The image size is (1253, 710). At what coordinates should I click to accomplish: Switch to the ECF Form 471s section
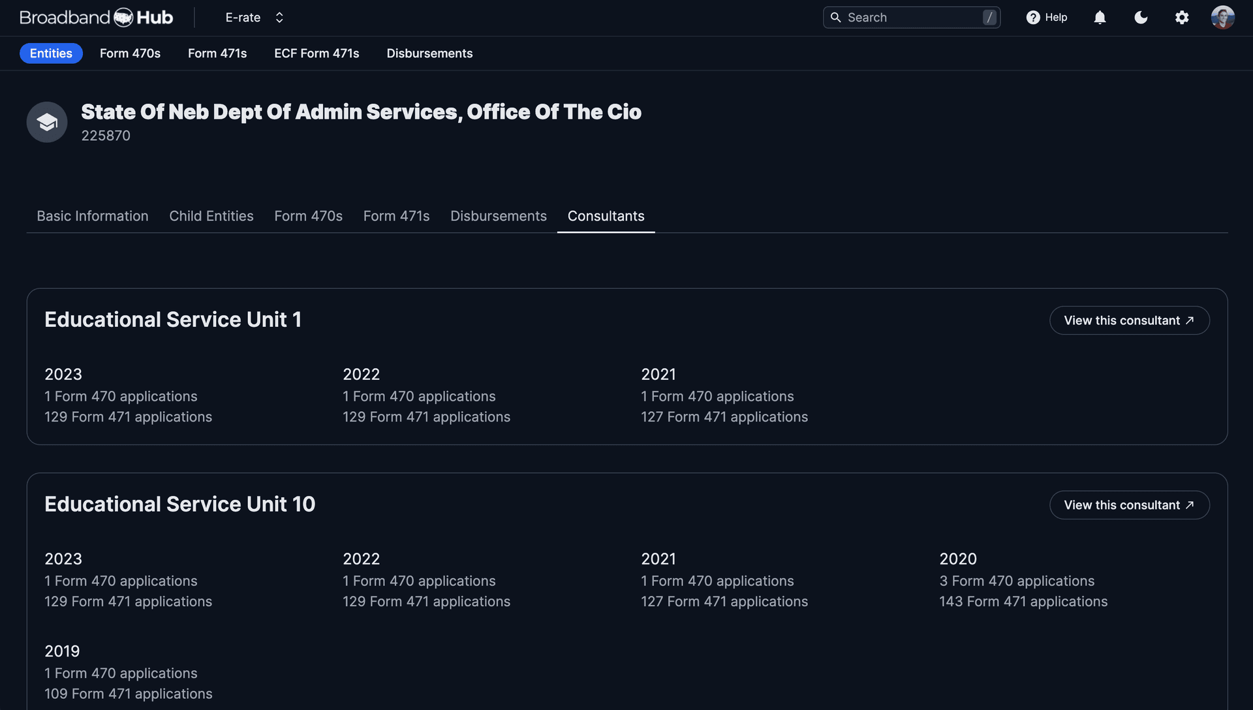(317, 53)
